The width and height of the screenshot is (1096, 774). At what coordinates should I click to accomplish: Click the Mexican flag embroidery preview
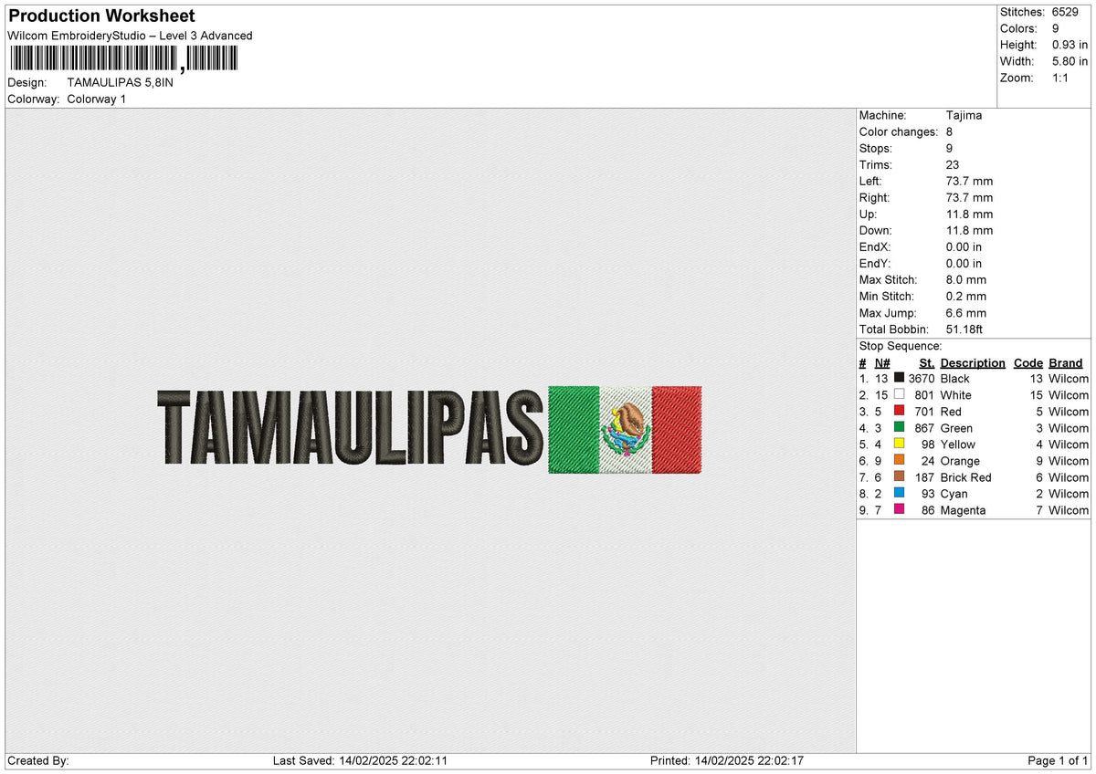click(x=625, y=429)
